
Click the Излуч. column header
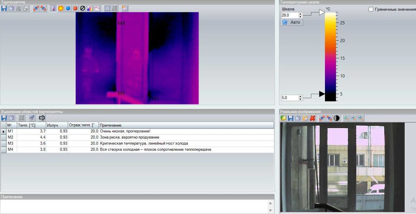pyautogui.click(x=57, y=125)
